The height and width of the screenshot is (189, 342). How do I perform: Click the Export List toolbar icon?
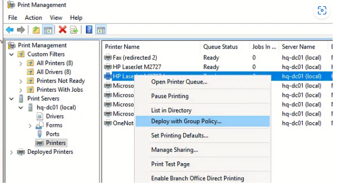[x=74, y=30]
